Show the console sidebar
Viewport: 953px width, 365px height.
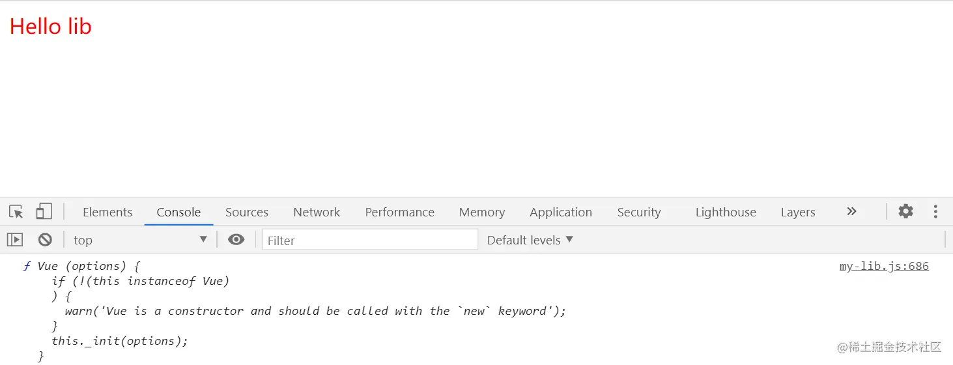[15, 240]
